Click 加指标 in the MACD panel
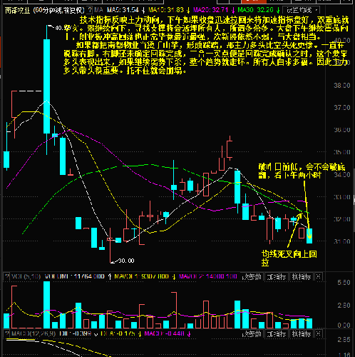355x357 pixels. pos(276,334)
